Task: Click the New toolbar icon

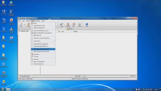Action: pos(21,25)
